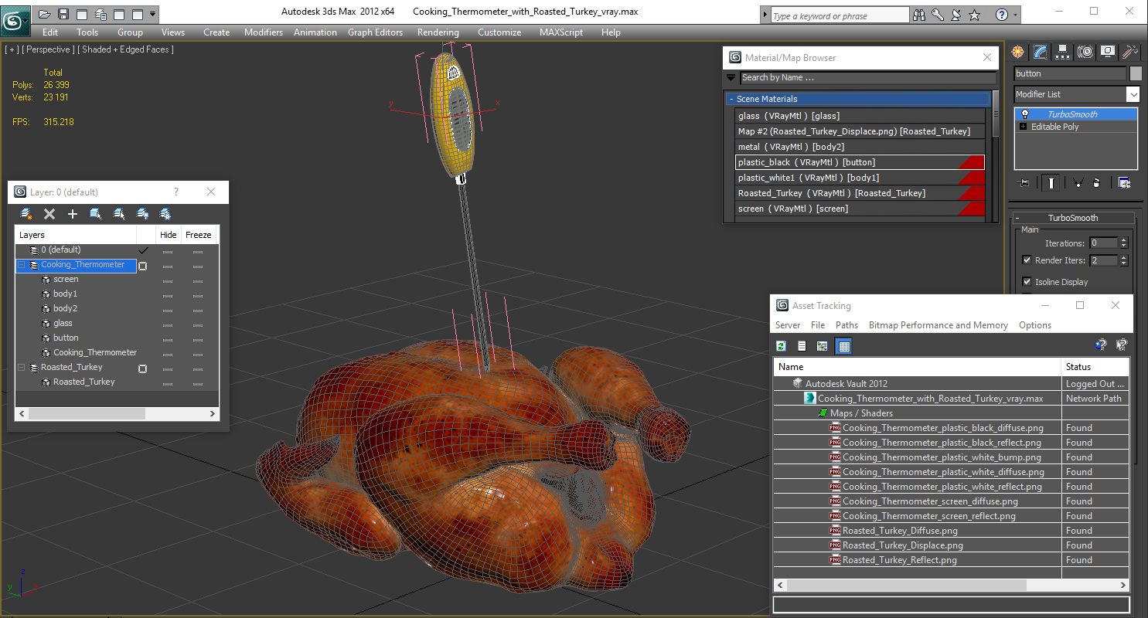
Task: Select highlighted objects and layers icon
Action: pos(96,214)
